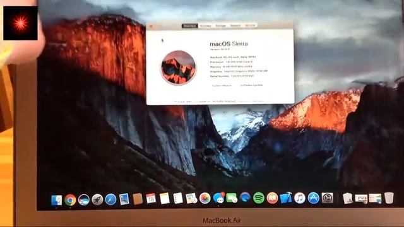Close the About This Mac window
The image size is (404, 227).
[151, 26]
